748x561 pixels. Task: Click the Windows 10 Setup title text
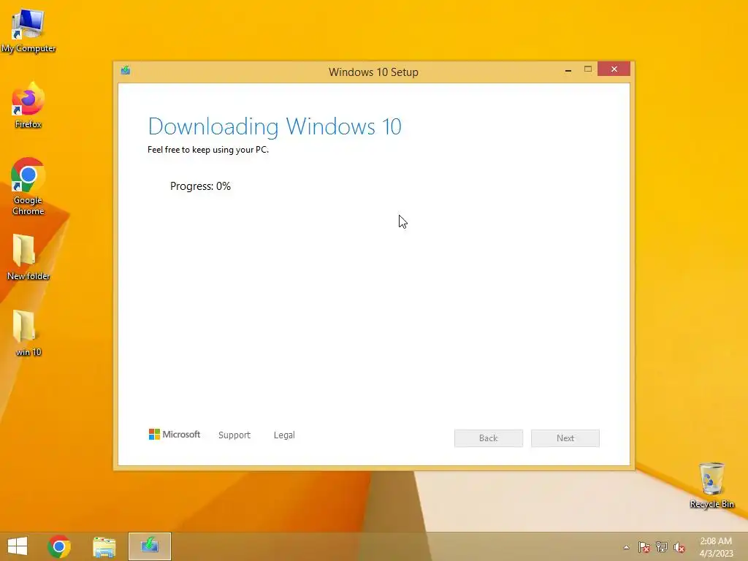[x=373, y=72]
